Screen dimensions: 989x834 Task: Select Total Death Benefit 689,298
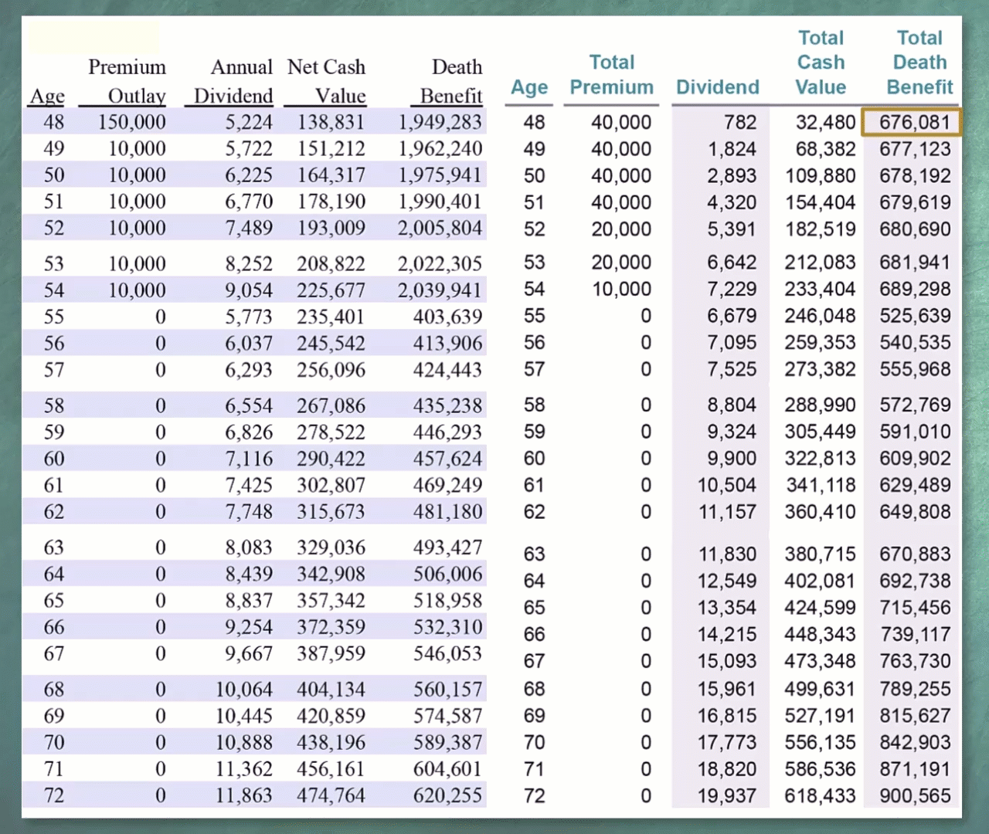(915, 289)
